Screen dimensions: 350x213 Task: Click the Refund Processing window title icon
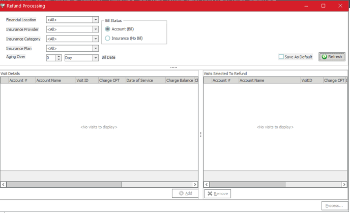[x=4, y=6]
